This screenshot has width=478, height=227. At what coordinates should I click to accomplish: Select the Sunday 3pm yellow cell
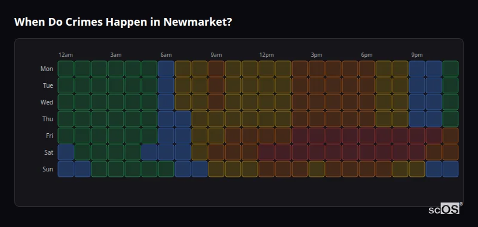point(317,169)
